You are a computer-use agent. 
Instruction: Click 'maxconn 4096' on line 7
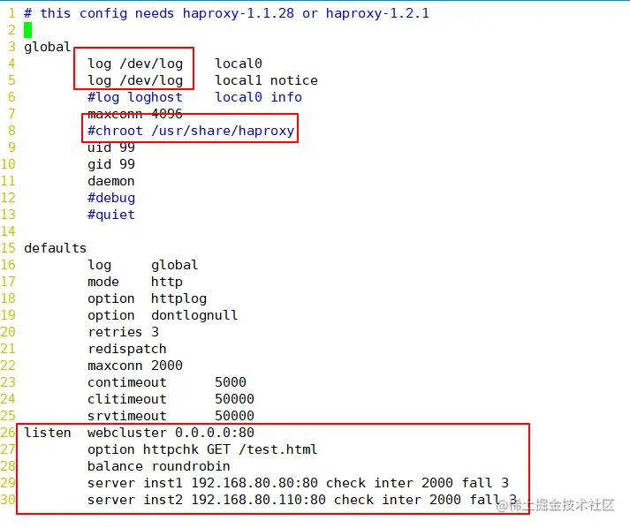(x=135, y=114)
